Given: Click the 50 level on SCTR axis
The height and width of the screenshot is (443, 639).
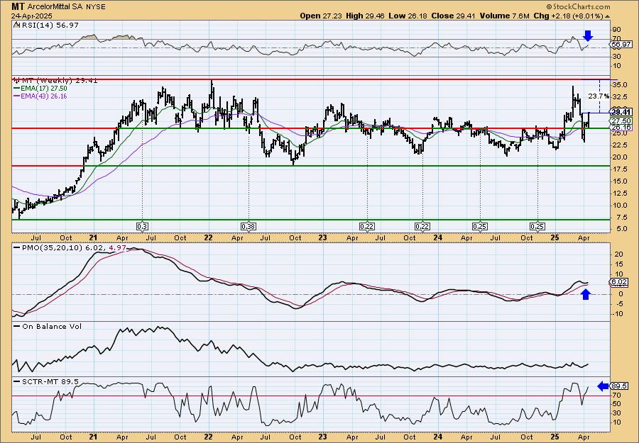Looking at the screenshot, I should [x=616, y=404].
